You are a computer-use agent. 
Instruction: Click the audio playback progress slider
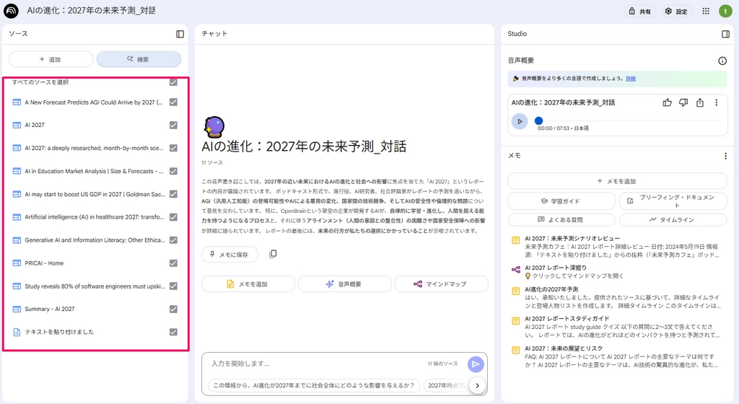pos(628,121)
